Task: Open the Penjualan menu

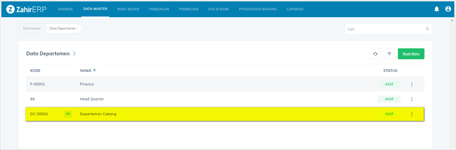Action: [x=158, y=9]
